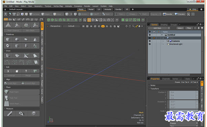Open the Default shading style selector
207x127 pixels.
pos(71,26)
